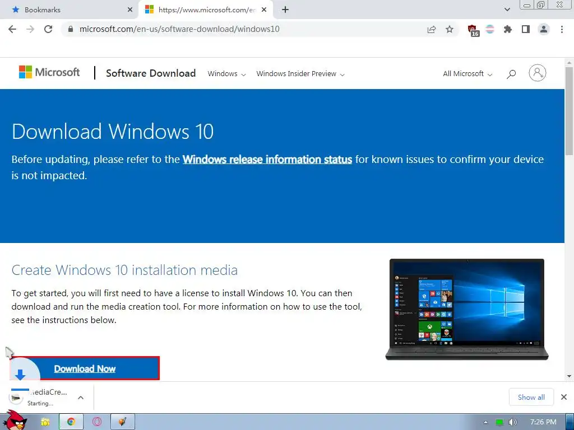Open a new browser tab

click(x=285, y=10)
